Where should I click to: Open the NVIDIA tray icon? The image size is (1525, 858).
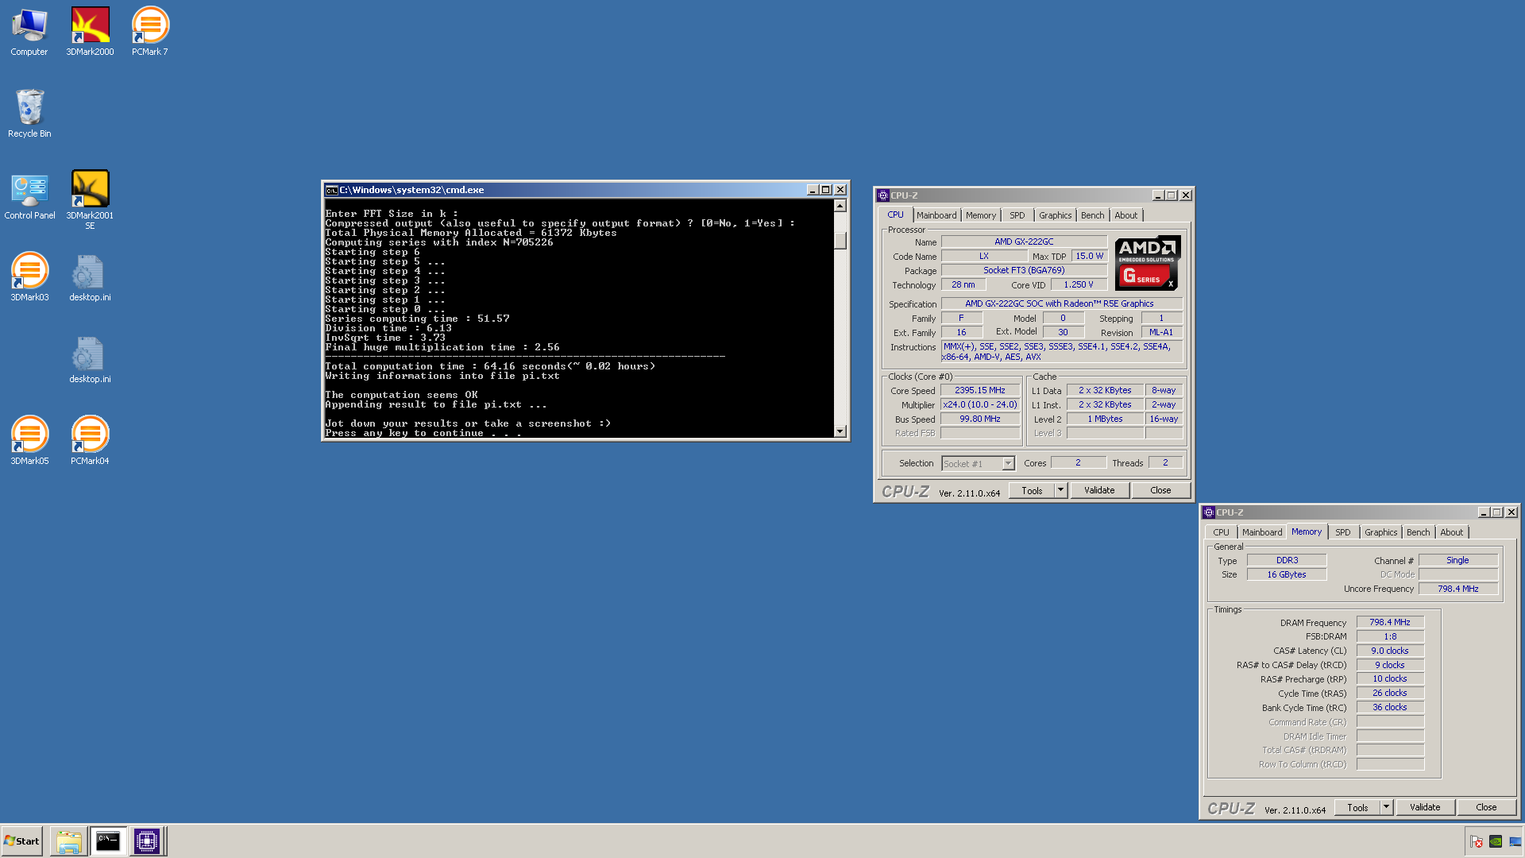1496,842
